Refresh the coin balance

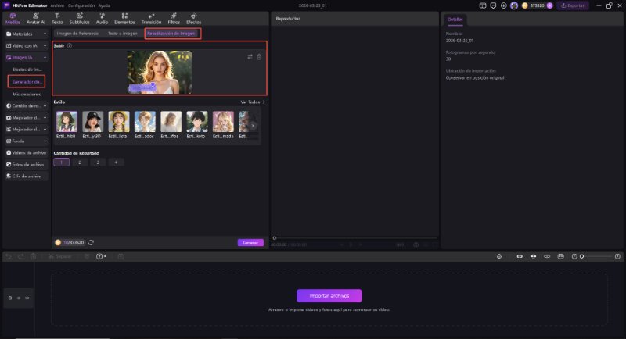(x=92, y=242)
